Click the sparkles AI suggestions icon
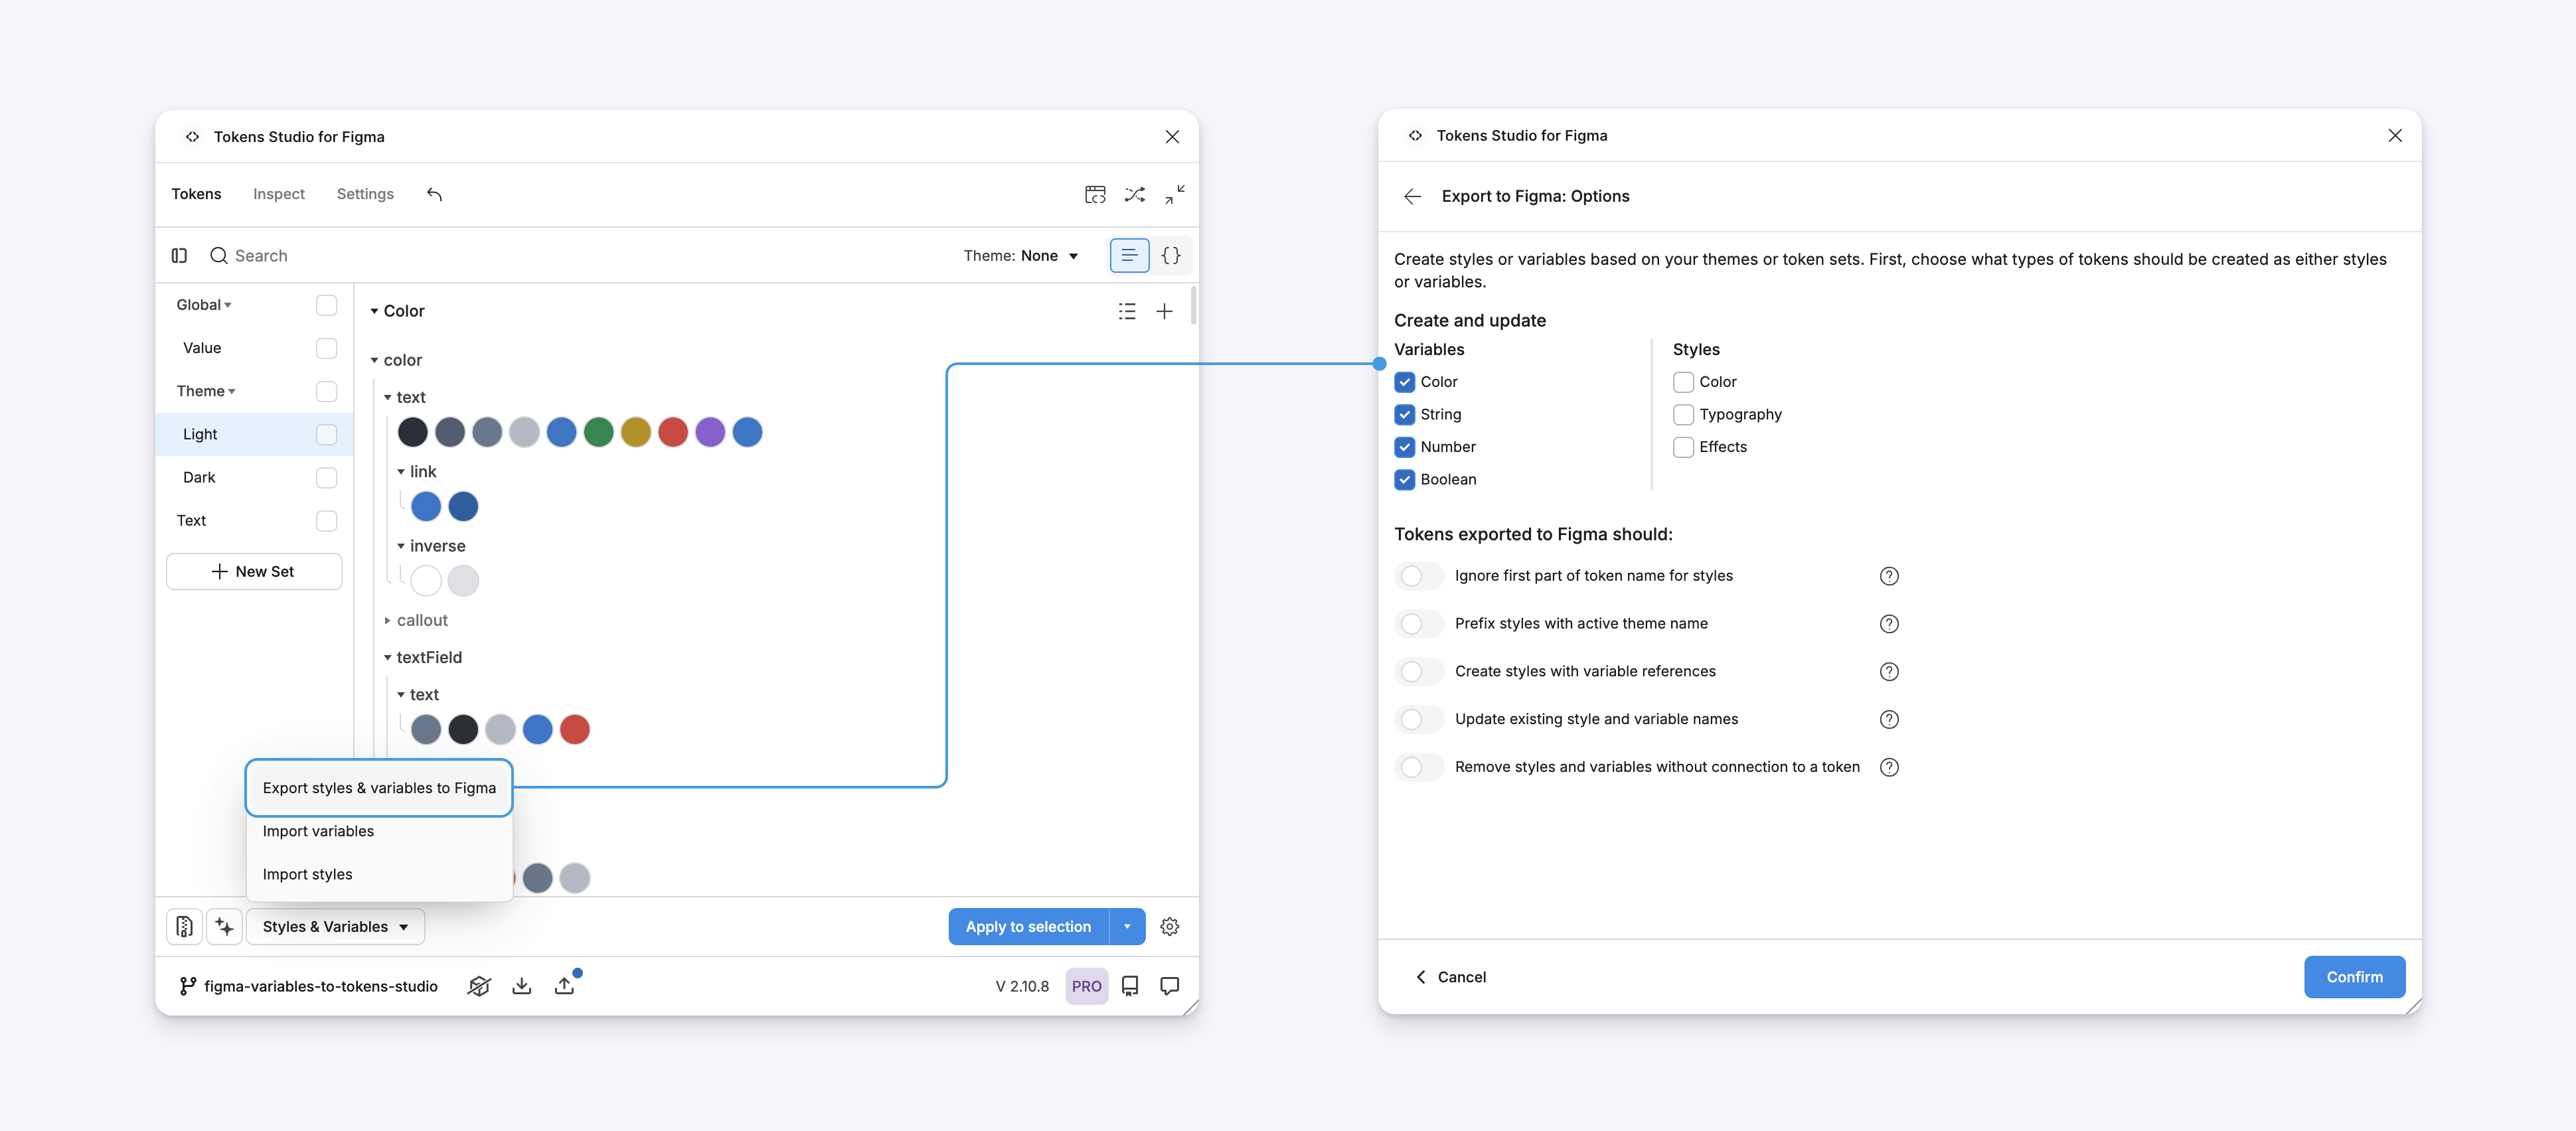Viewport: 2576px width, 1131px height. click(x=224, y=926)
